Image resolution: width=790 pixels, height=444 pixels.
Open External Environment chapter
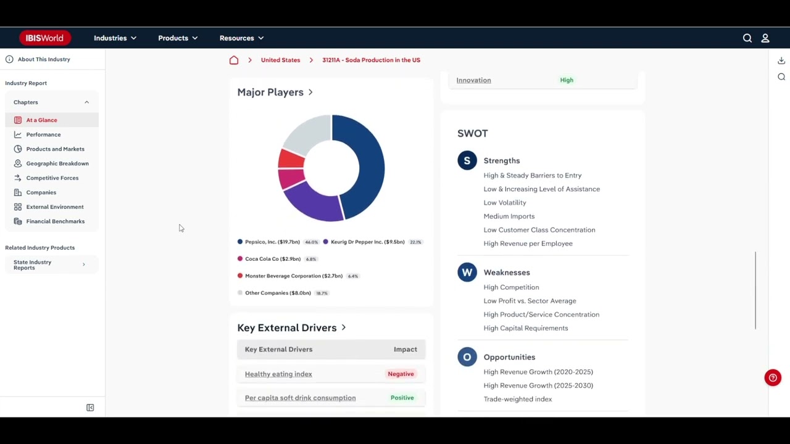54,207
